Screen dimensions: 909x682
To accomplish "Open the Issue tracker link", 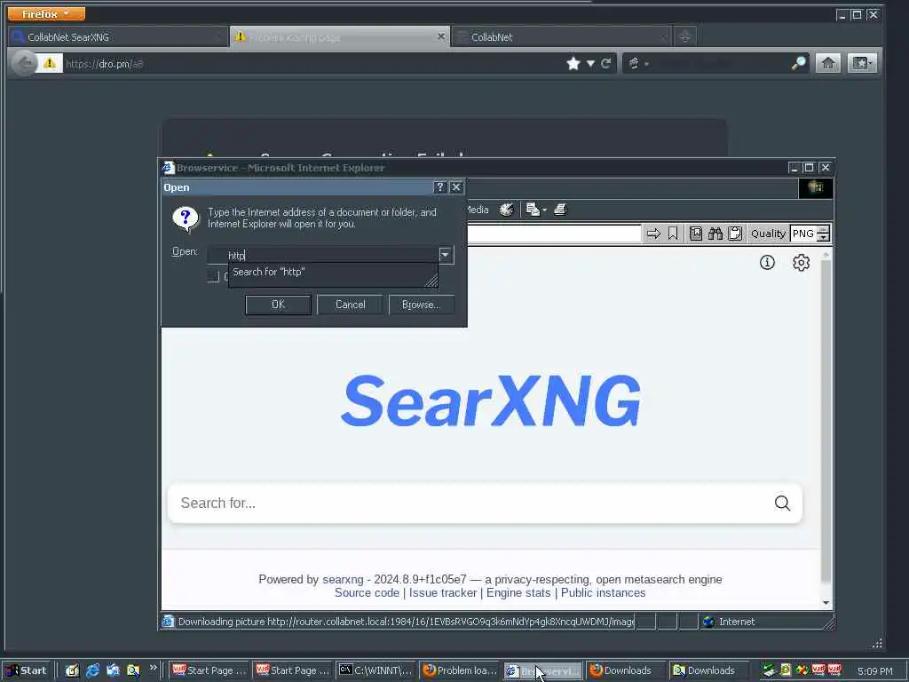I will pyautogui.click(x=443, y=592).
